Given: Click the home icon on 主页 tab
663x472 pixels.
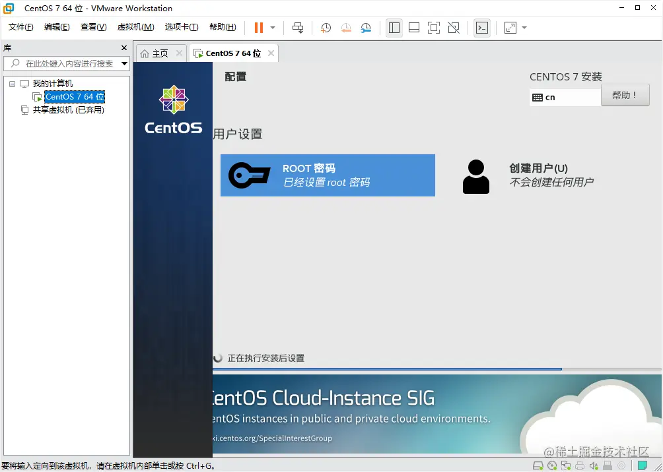Looking at the screenshot, I should (x=145, y=53).
